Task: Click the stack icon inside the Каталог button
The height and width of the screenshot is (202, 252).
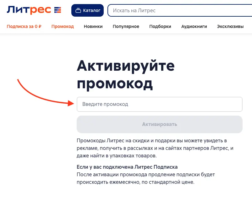Action: click(78, 10)
